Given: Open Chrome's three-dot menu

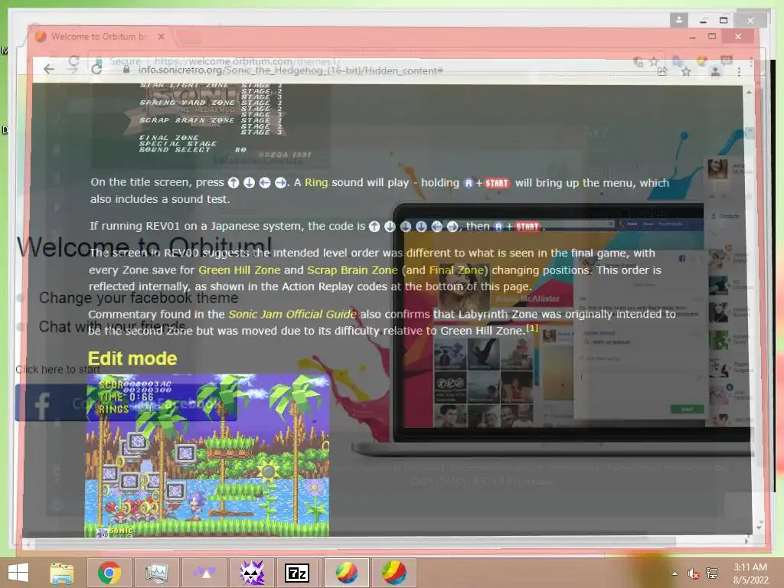Looking at the screenshot, I should [739, 71].
